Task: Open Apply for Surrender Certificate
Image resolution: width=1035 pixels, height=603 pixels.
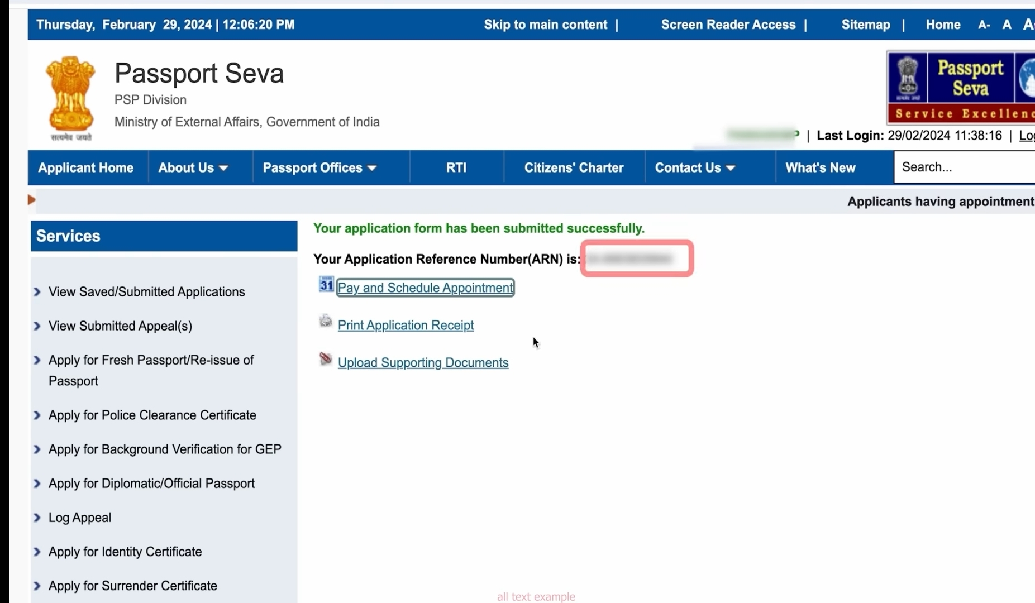Action: click(x=133, y=586)
